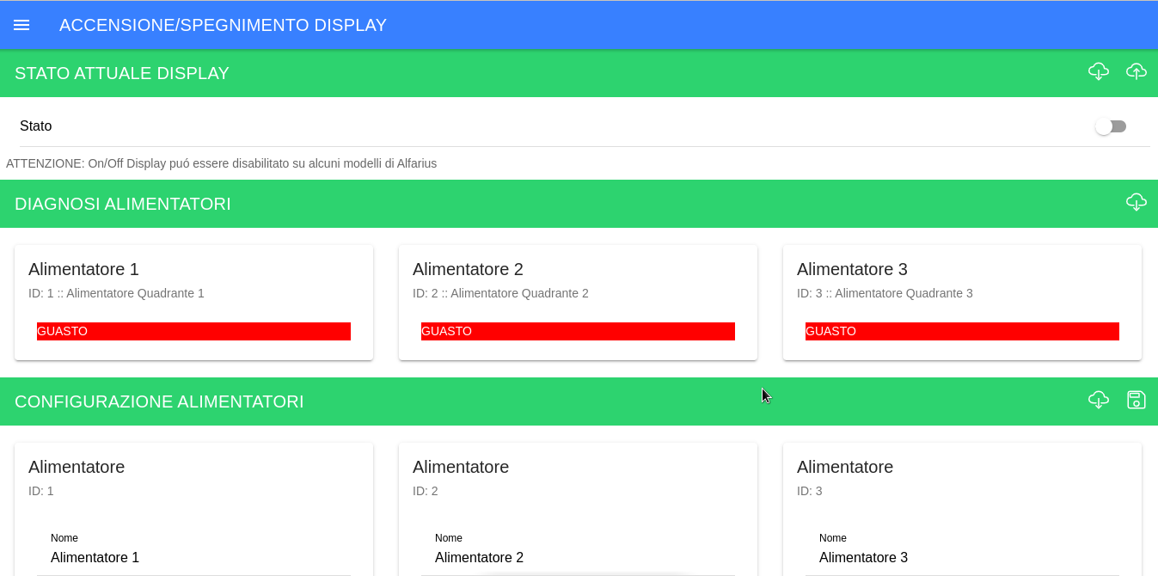Viewport: 1158px width, 576px height.
Task: Open the hamburger navigation menu
Action: [x=21, y=25]
